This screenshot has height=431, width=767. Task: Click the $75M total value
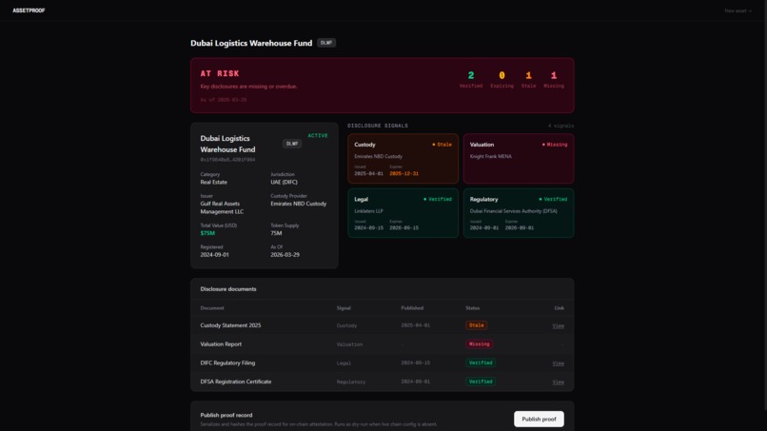pos(207,233)
